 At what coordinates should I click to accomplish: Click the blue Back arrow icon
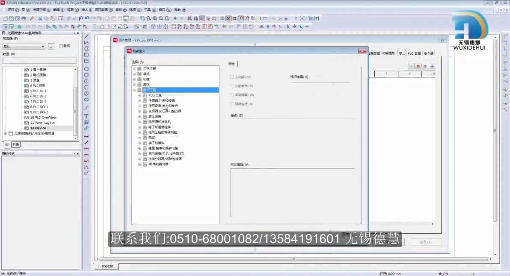(x=175, y=18)
